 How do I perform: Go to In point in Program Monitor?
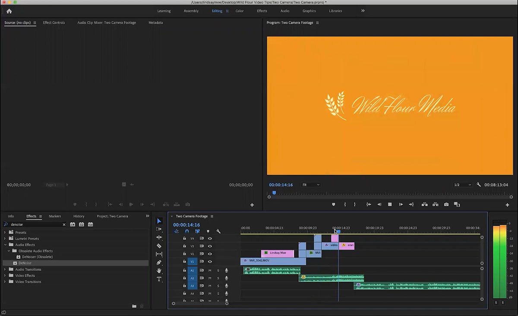point(369,205)
